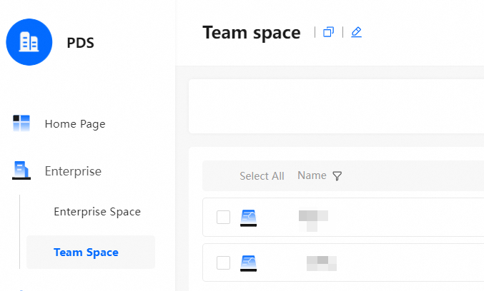484x291 pixels.
Task: Tick the second team space row checkbox
Action: pos(223,262)
